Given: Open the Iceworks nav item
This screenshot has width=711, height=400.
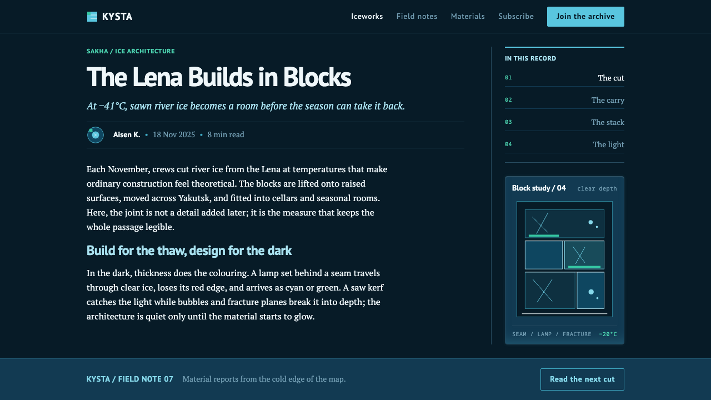Looking at the screenshot, I should pos(367,17).
